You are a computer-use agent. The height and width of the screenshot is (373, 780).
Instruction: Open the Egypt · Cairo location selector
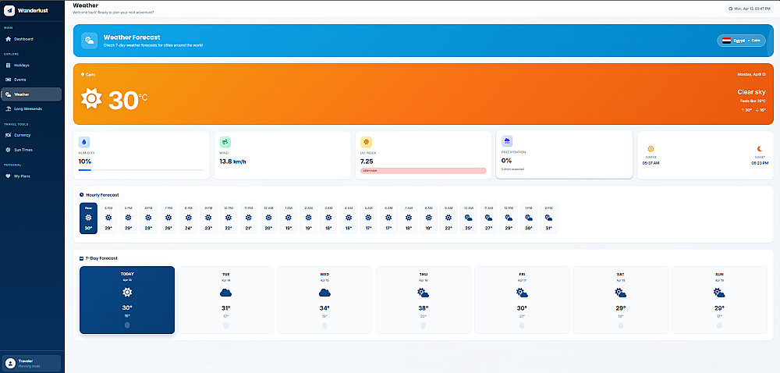click(741, 41)
